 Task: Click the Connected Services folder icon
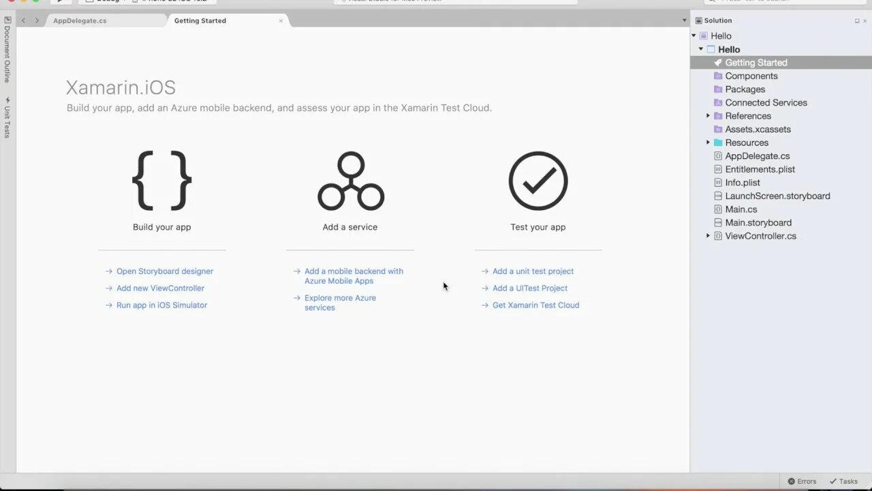point(718,102)
